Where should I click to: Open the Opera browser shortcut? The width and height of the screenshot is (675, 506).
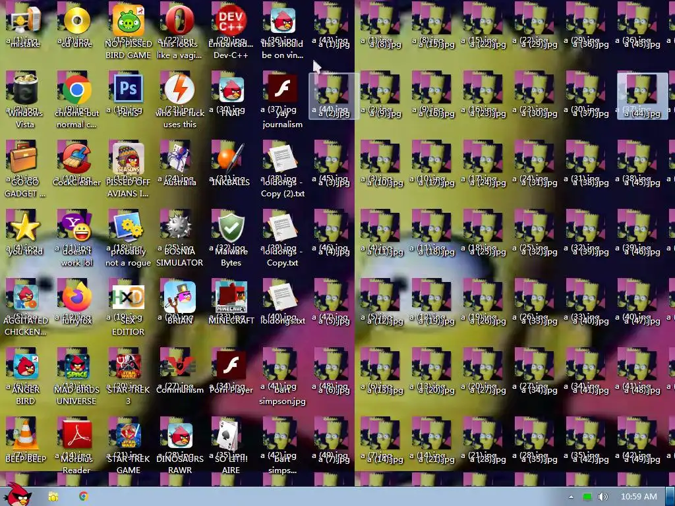coord(179,20)
